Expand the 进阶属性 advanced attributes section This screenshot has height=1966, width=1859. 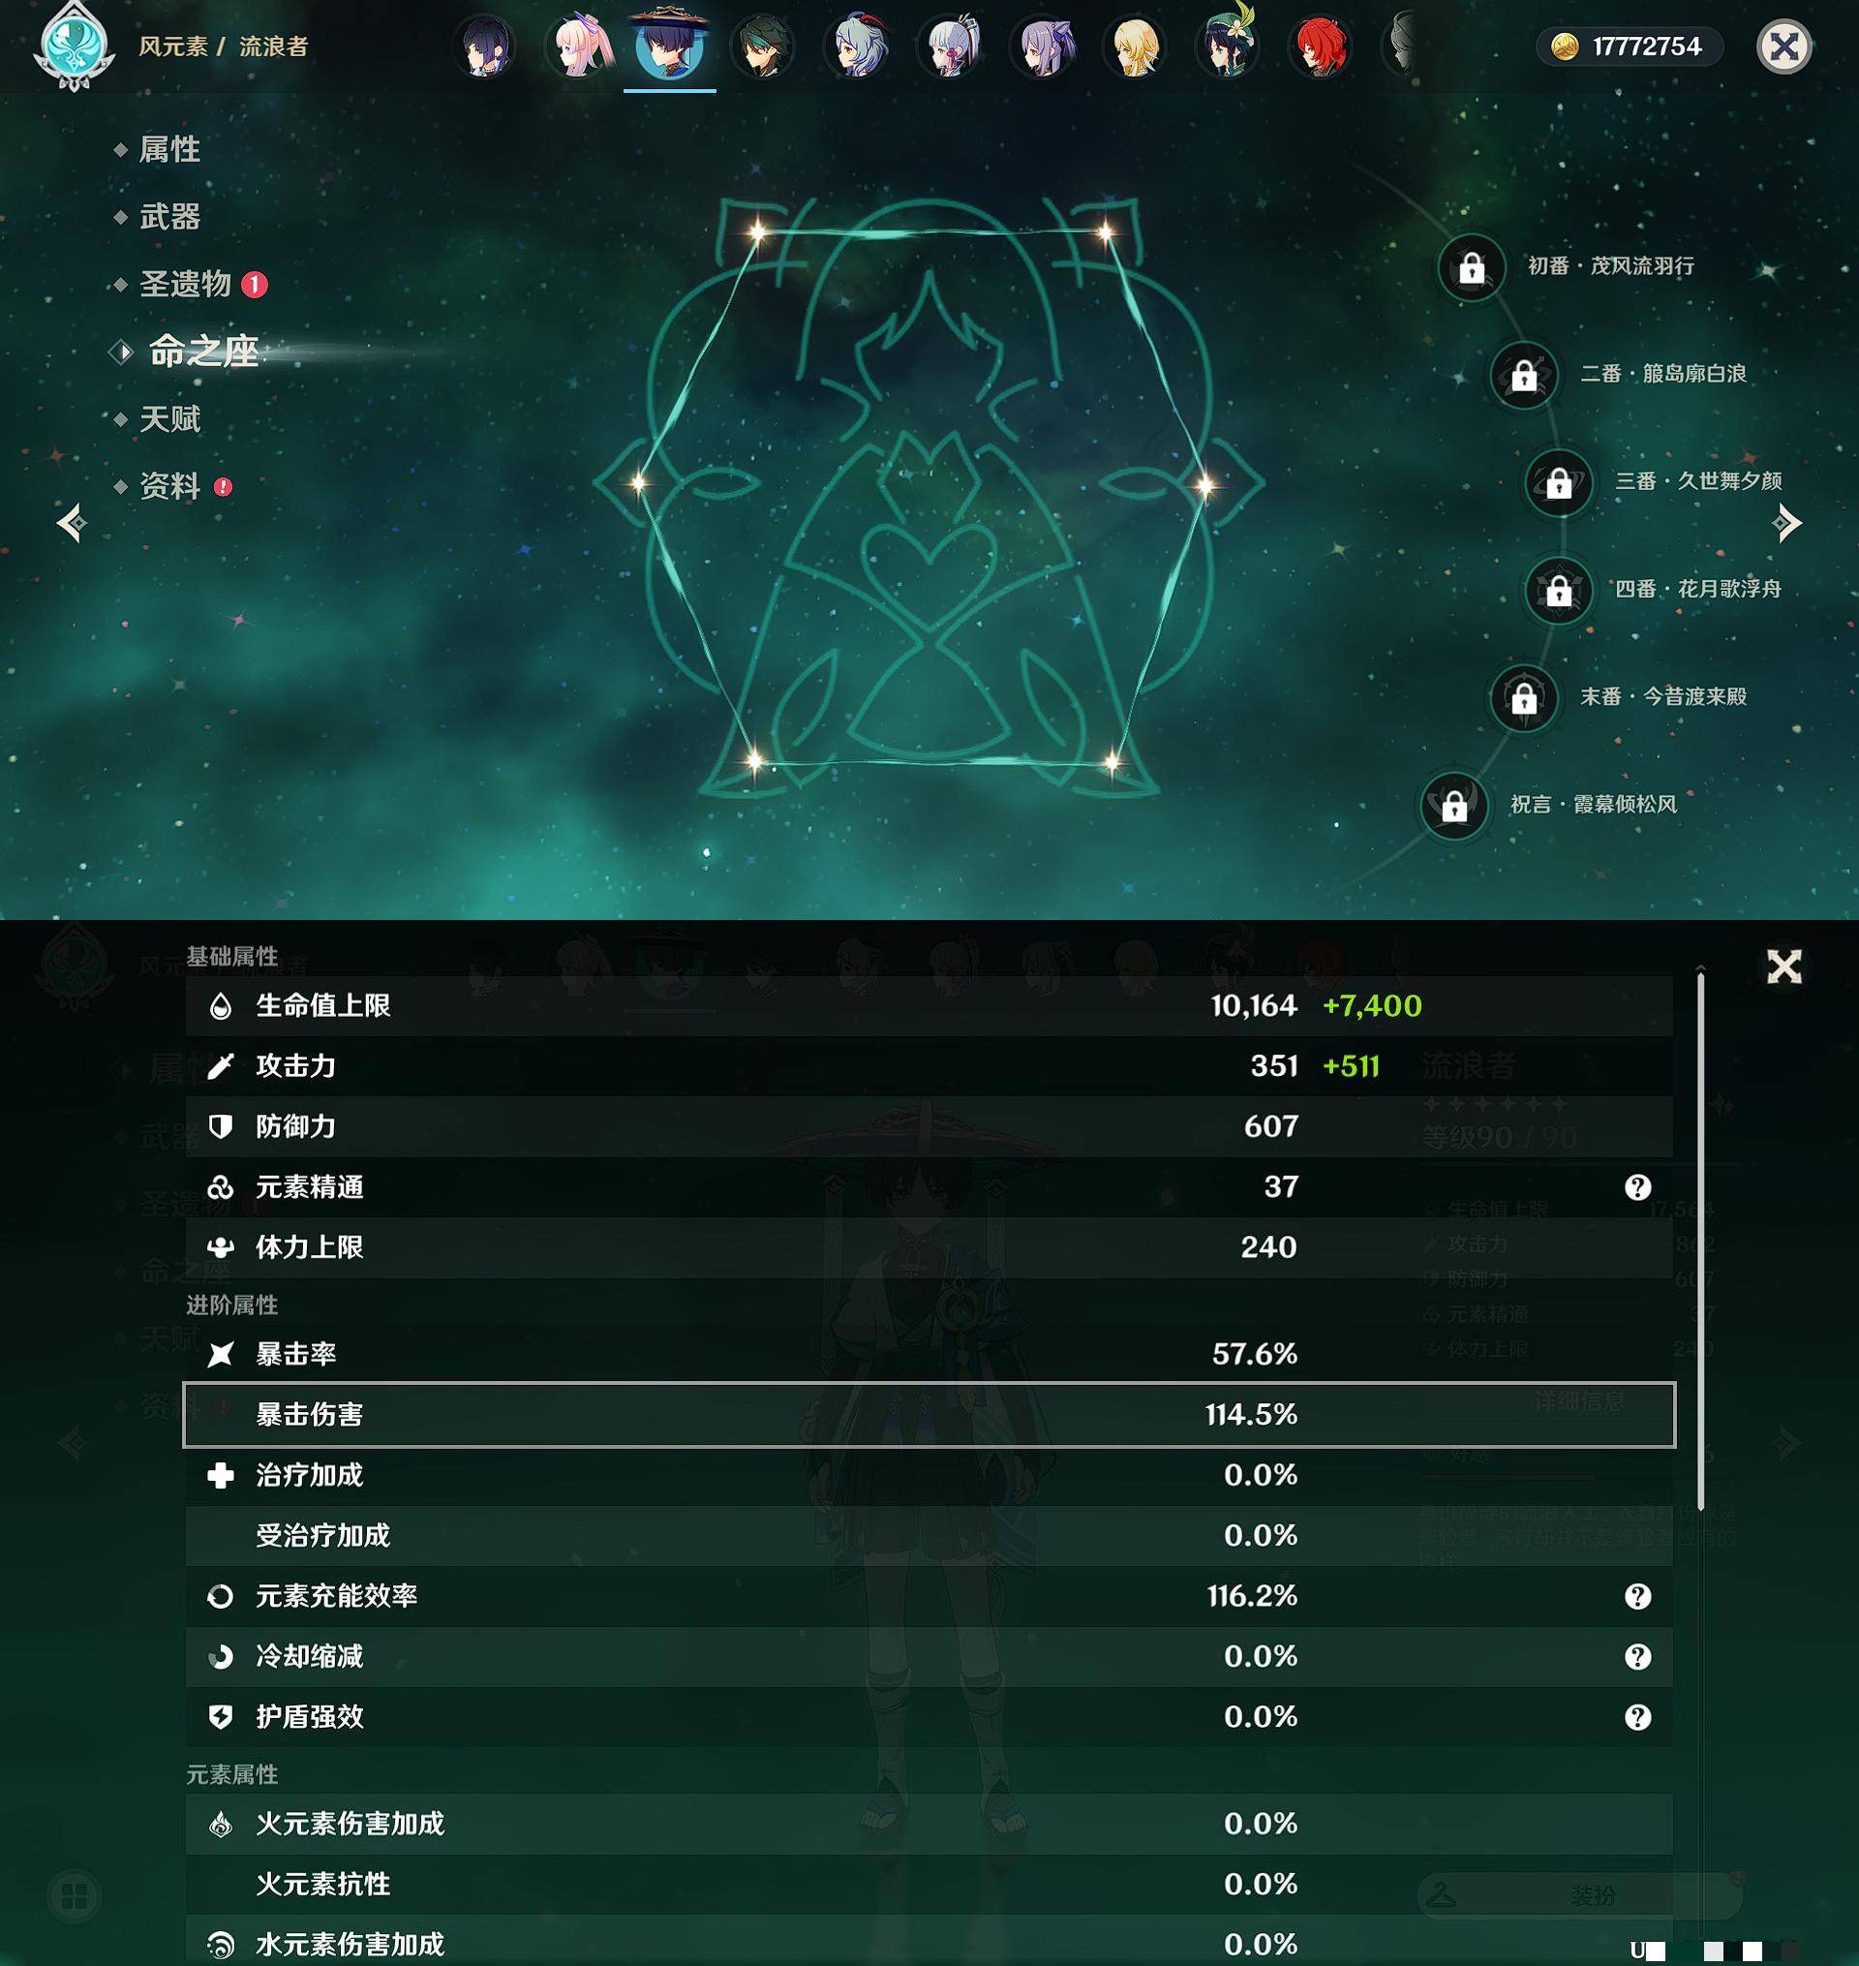(x=228, y=1306)
